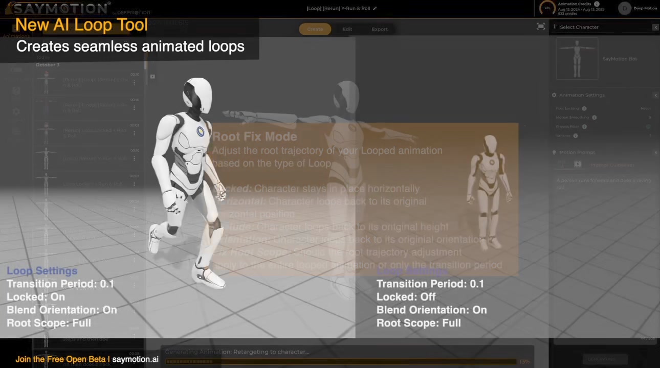The height and width of the screenshot is (368, 660).
Task: Click the pencil icon to rename animation title
Action: tap(375, 8)
